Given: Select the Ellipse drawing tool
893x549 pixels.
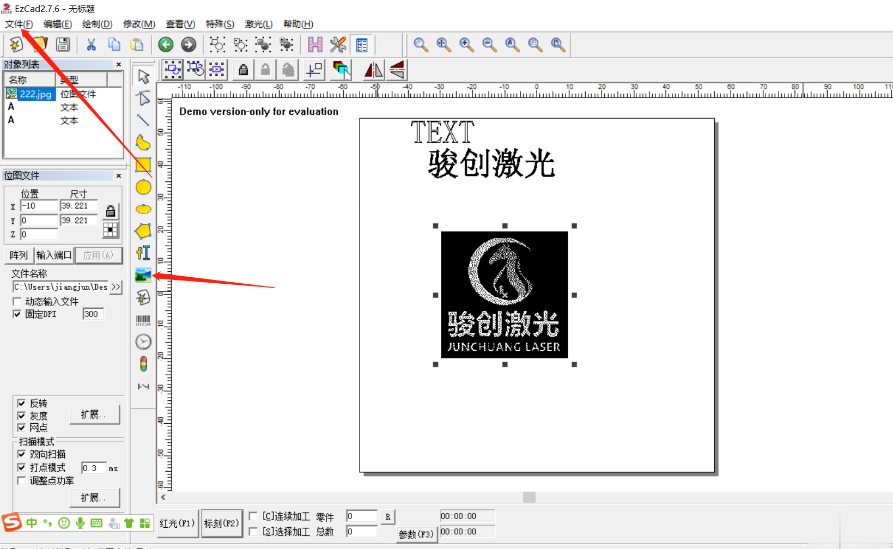Looking at the screenshot, I should click(143, 209).
